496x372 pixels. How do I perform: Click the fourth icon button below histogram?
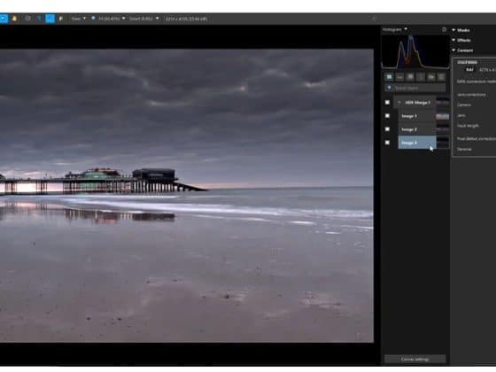click(421, 77)
